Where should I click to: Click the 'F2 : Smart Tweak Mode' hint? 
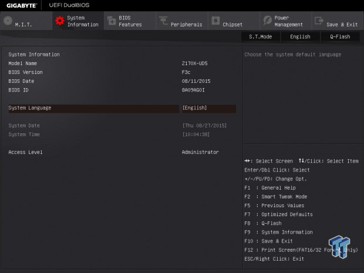276,197
